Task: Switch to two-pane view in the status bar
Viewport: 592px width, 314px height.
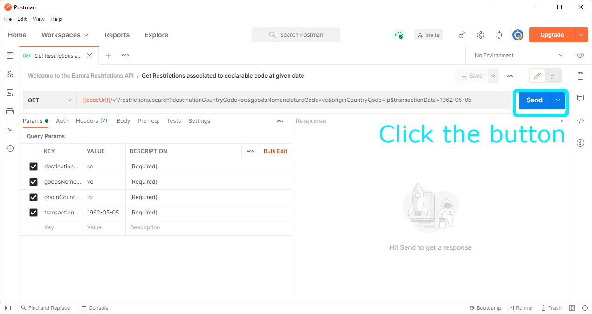Action: pos(572,308)
